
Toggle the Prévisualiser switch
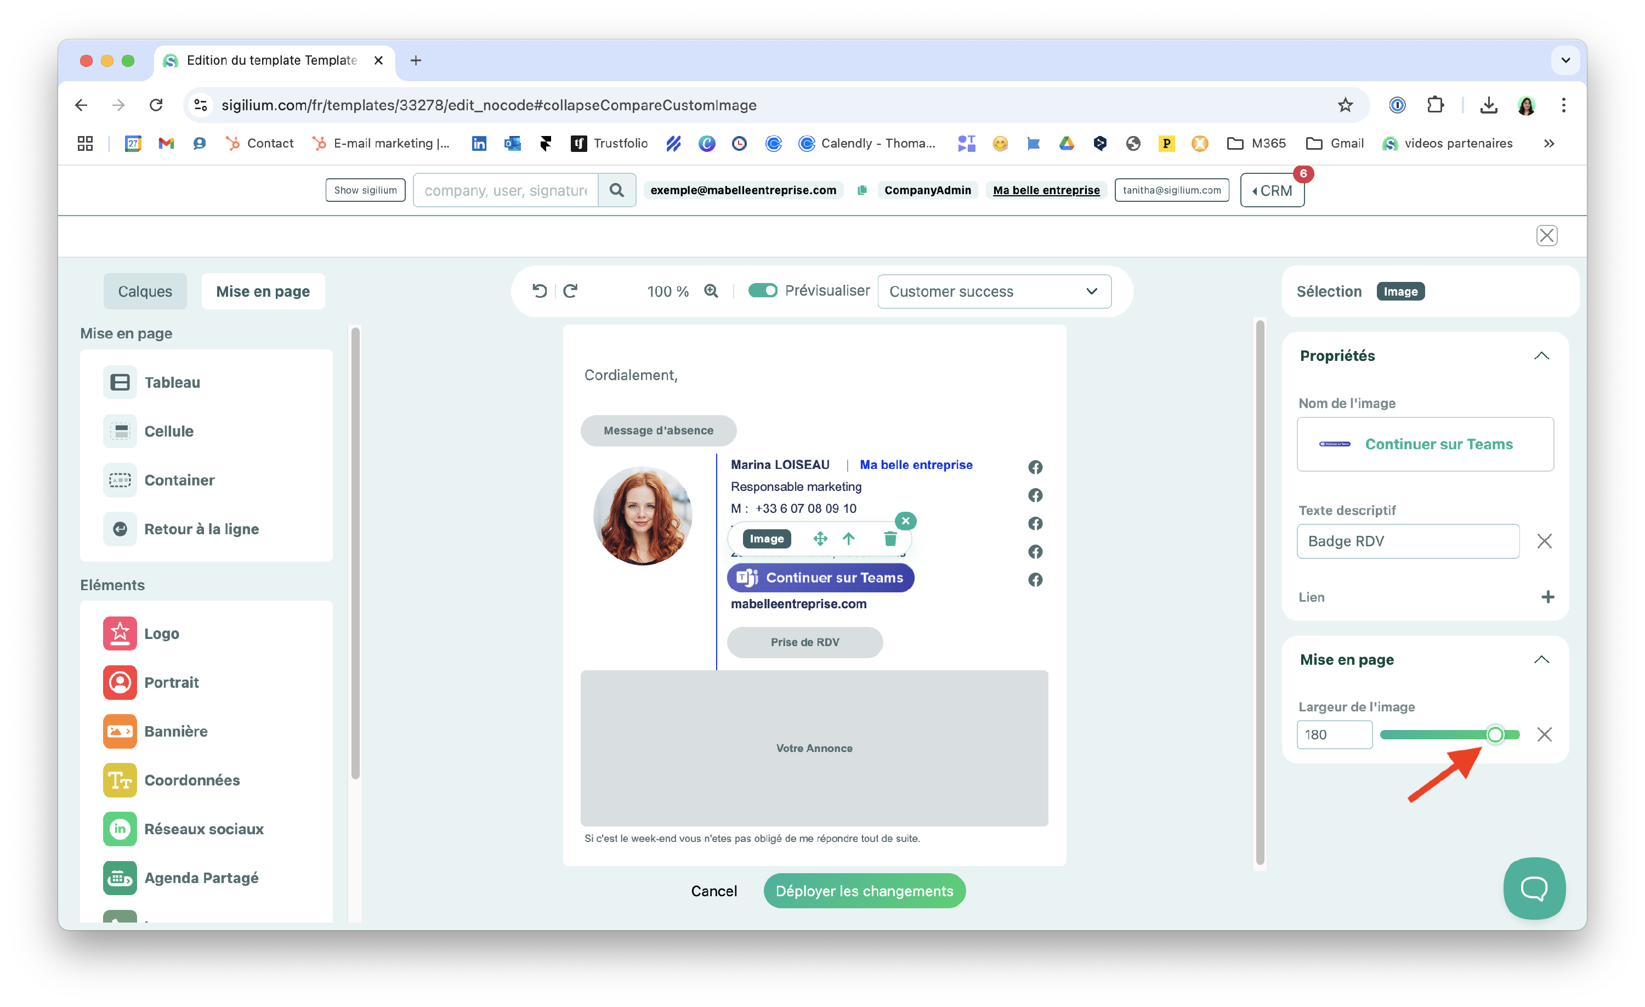click(762, 291)
